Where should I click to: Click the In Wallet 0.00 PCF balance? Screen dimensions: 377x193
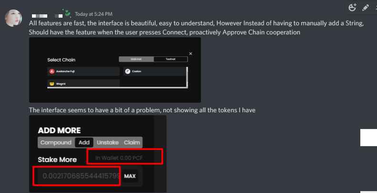(119, 158)
